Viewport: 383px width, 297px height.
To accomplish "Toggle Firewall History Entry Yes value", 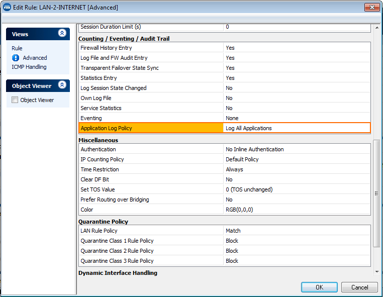I will (x=297, y=48).
